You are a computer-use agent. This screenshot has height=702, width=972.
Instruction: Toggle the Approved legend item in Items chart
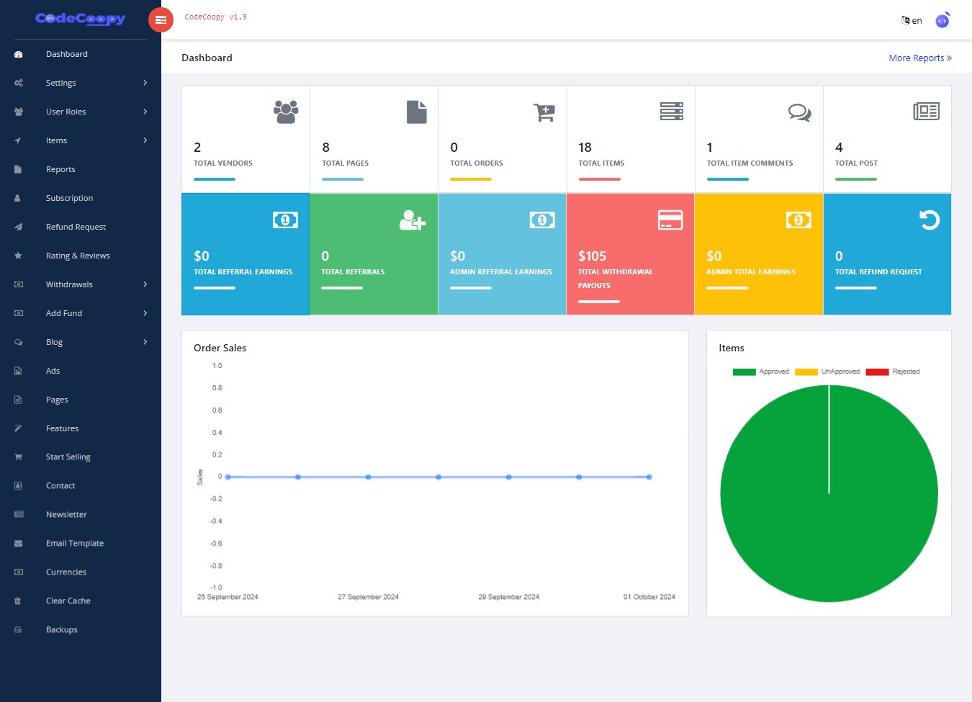pos(761,372)
